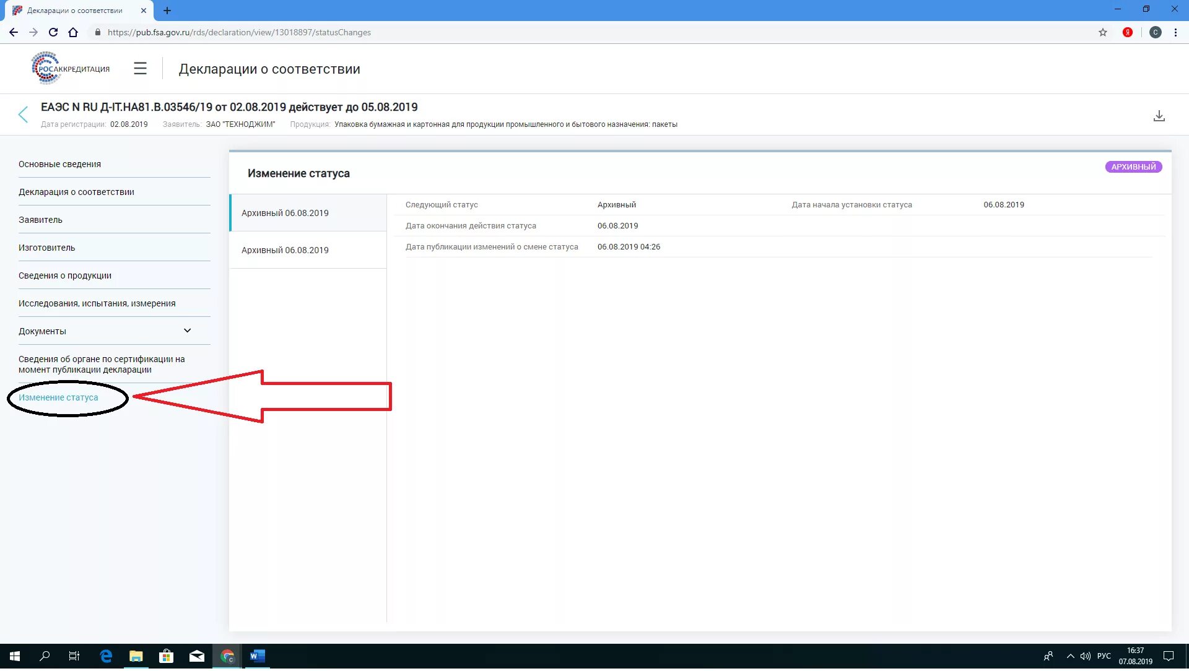Click publication timestamp 06.08.2019 04:26
1189x671 pixels.
point(629,248)
